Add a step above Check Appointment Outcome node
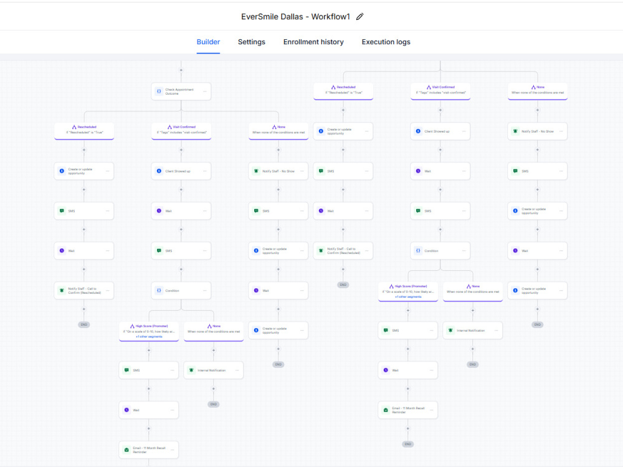 [181, 70]
